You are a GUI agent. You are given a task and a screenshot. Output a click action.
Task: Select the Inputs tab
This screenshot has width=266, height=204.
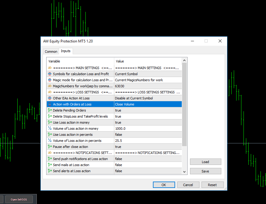[x=66, y=51]
